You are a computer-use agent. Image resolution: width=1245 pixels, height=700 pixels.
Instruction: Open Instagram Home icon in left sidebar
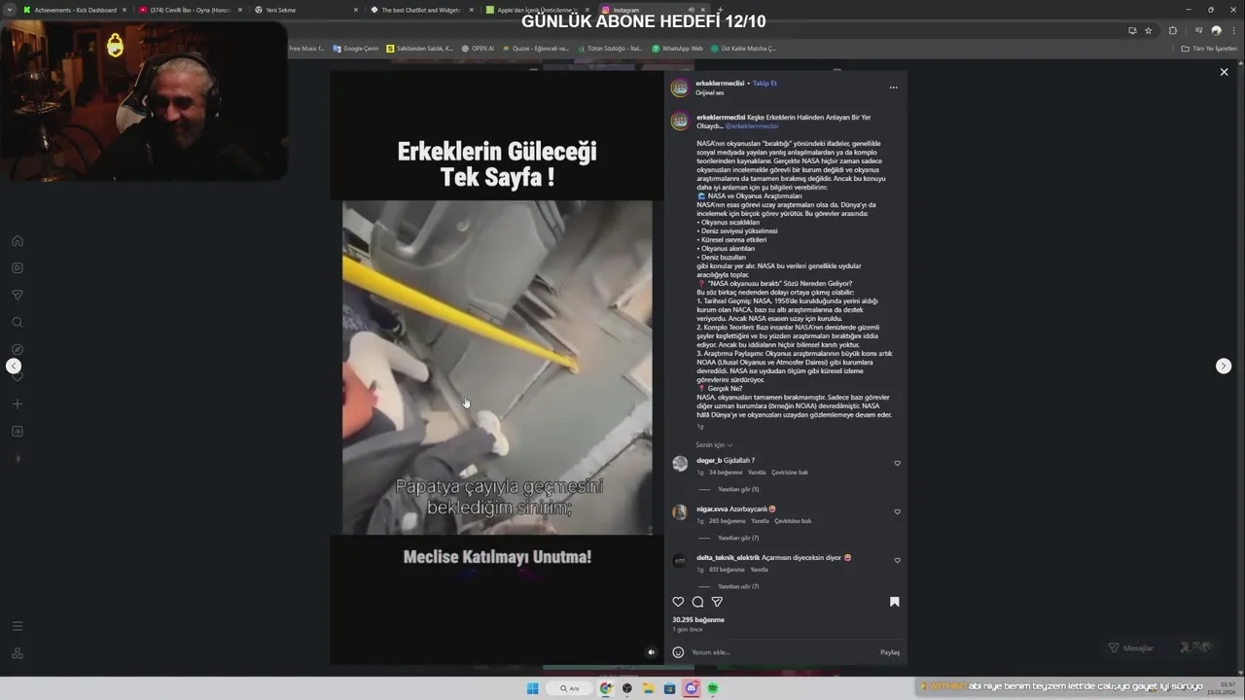18,240
